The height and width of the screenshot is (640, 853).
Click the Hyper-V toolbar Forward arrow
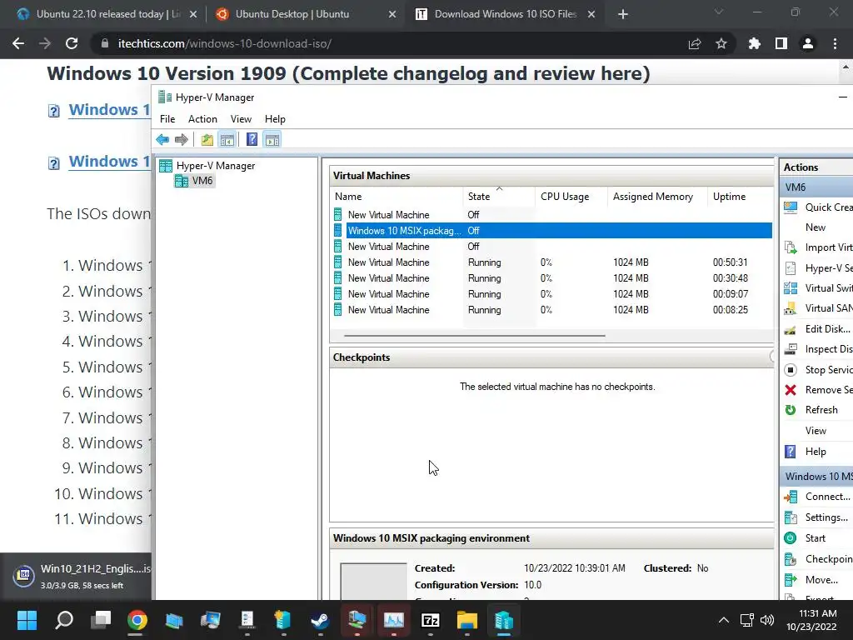coord(181,140)
